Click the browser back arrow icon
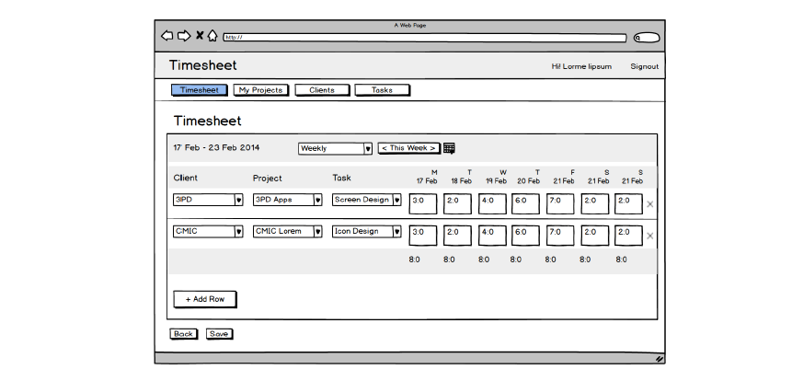 point(166,36)
